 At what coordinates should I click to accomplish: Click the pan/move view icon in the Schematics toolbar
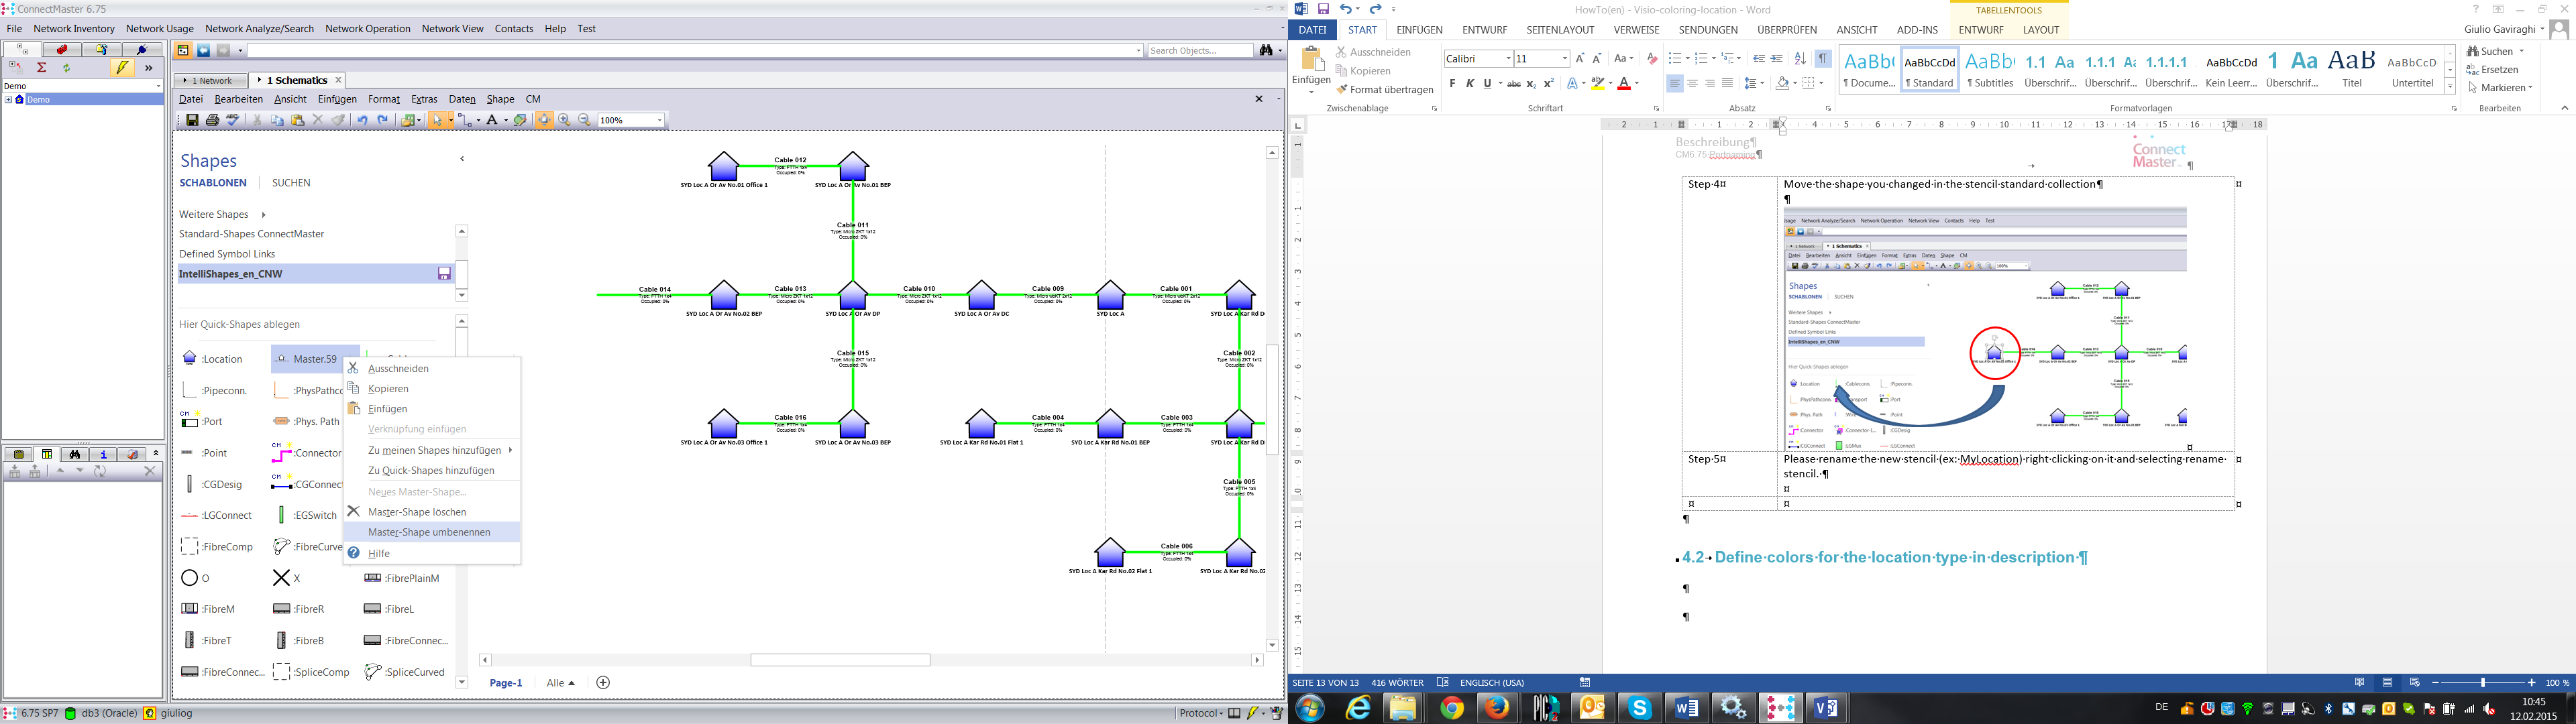[x=544, y=120]
